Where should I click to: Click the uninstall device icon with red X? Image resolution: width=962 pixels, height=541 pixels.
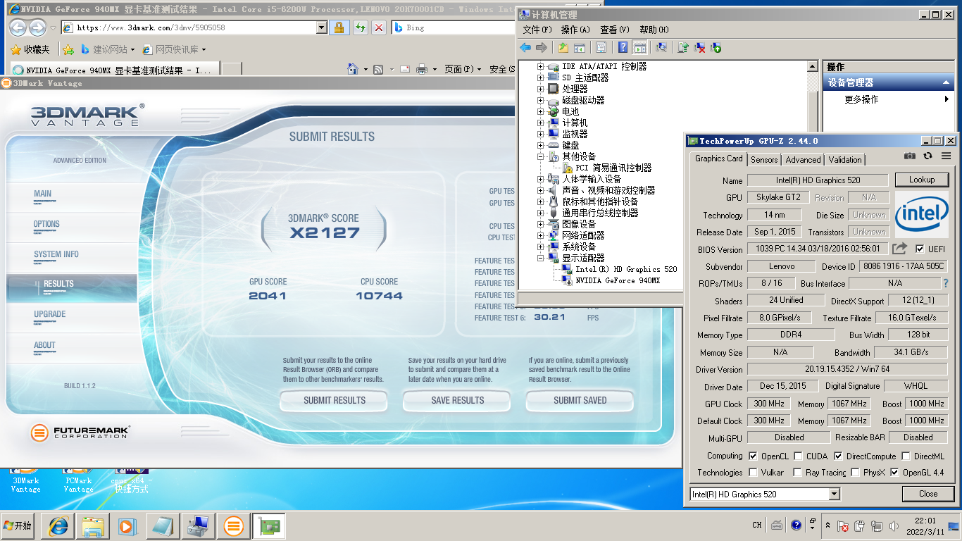click(x=700, y=47)
